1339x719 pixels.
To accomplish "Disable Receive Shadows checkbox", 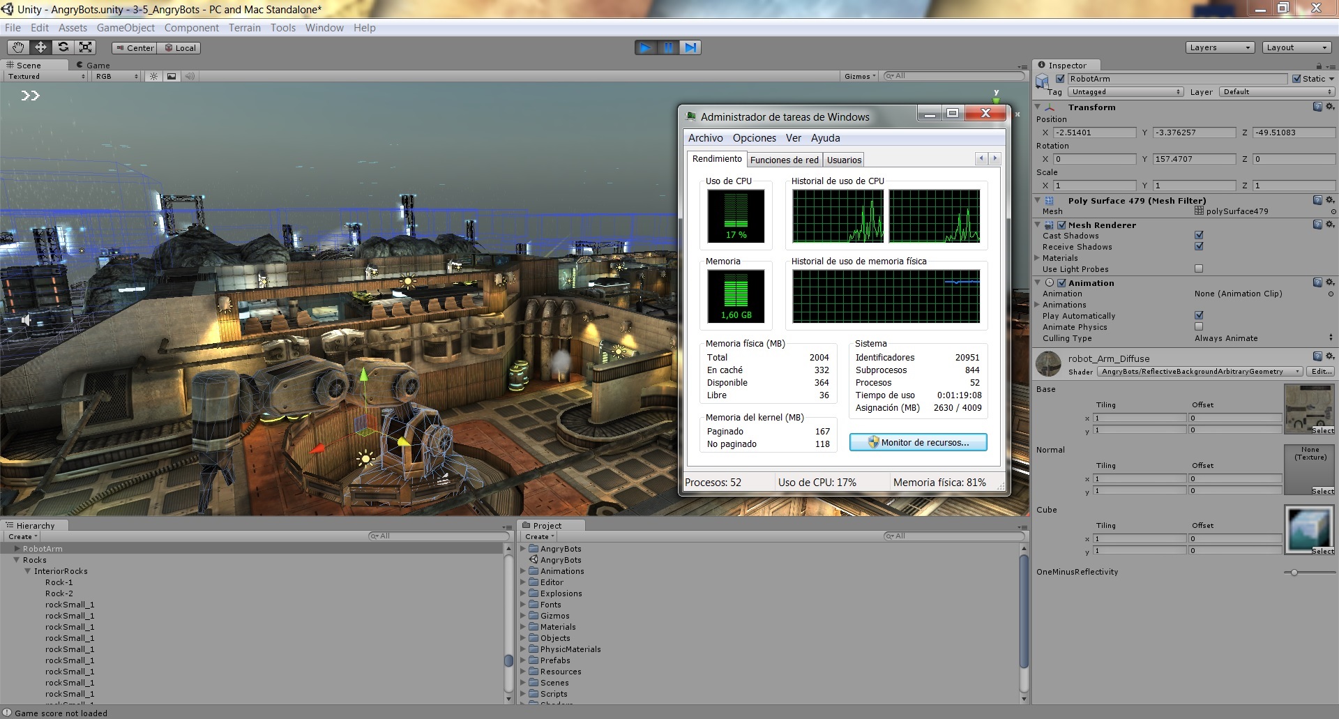I will [x=1199, y=246].
